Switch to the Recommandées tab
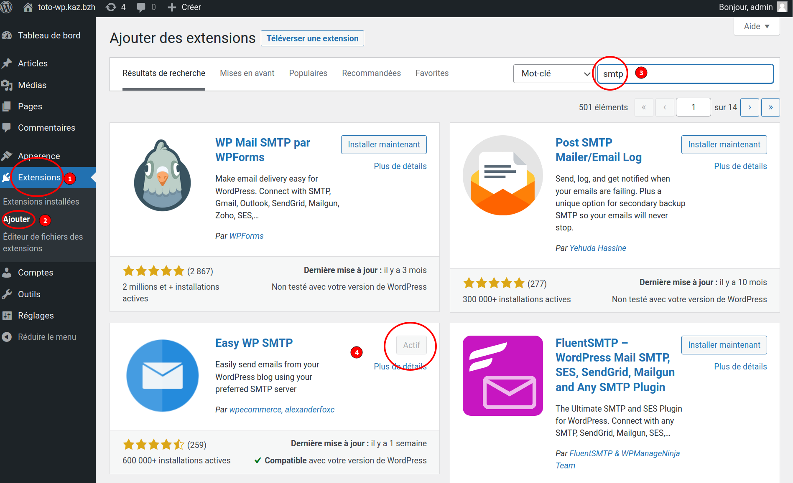This screenshot has height=483, width=793. [371, 73]
